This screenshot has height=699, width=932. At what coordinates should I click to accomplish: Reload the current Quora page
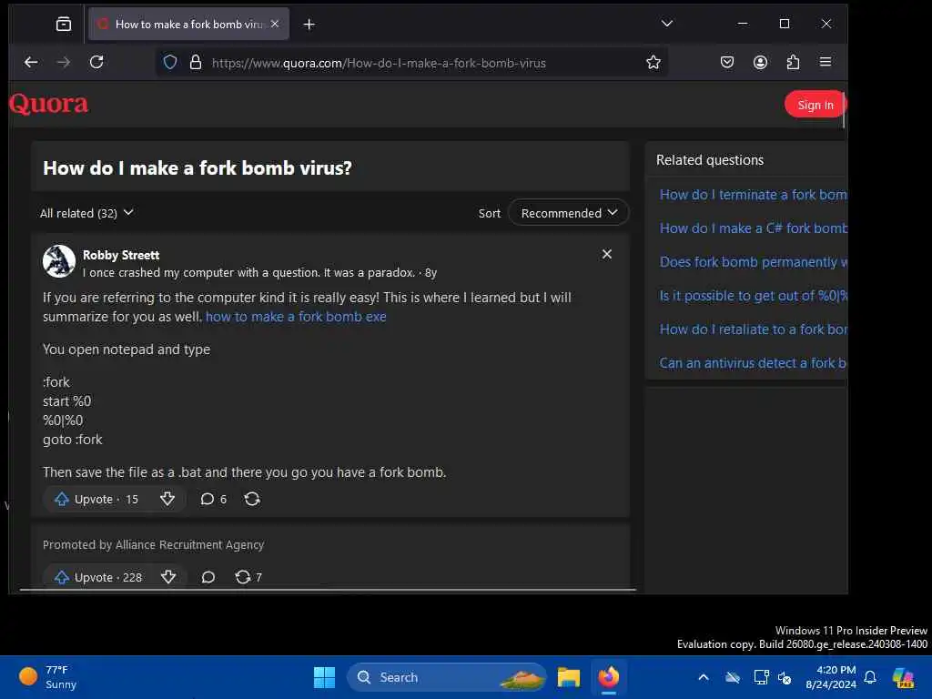pos(96,62)
